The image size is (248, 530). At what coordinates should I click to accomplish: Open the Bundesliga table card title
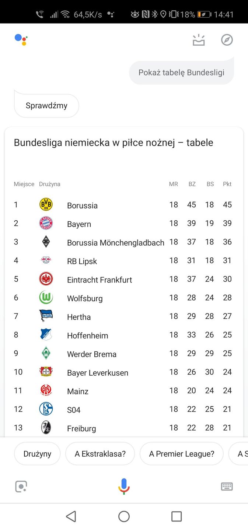113,143
